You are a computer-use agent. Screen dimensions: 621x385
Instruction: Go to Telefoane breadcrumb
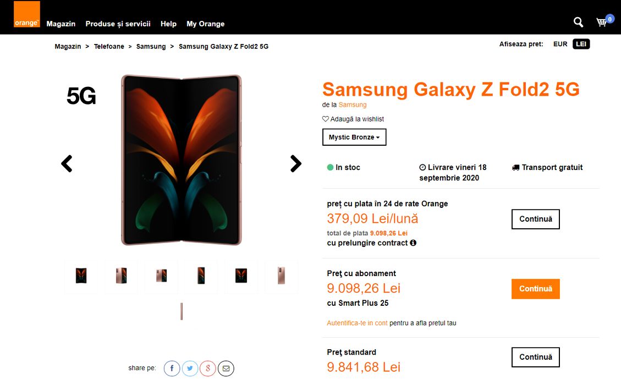109,46
